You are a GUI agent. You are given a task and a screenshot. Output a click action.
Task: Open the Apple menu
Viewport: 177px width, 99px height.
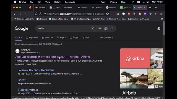point(15,2)
